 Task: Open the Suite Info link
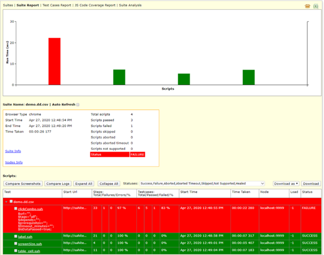click(x=13, y=151)
